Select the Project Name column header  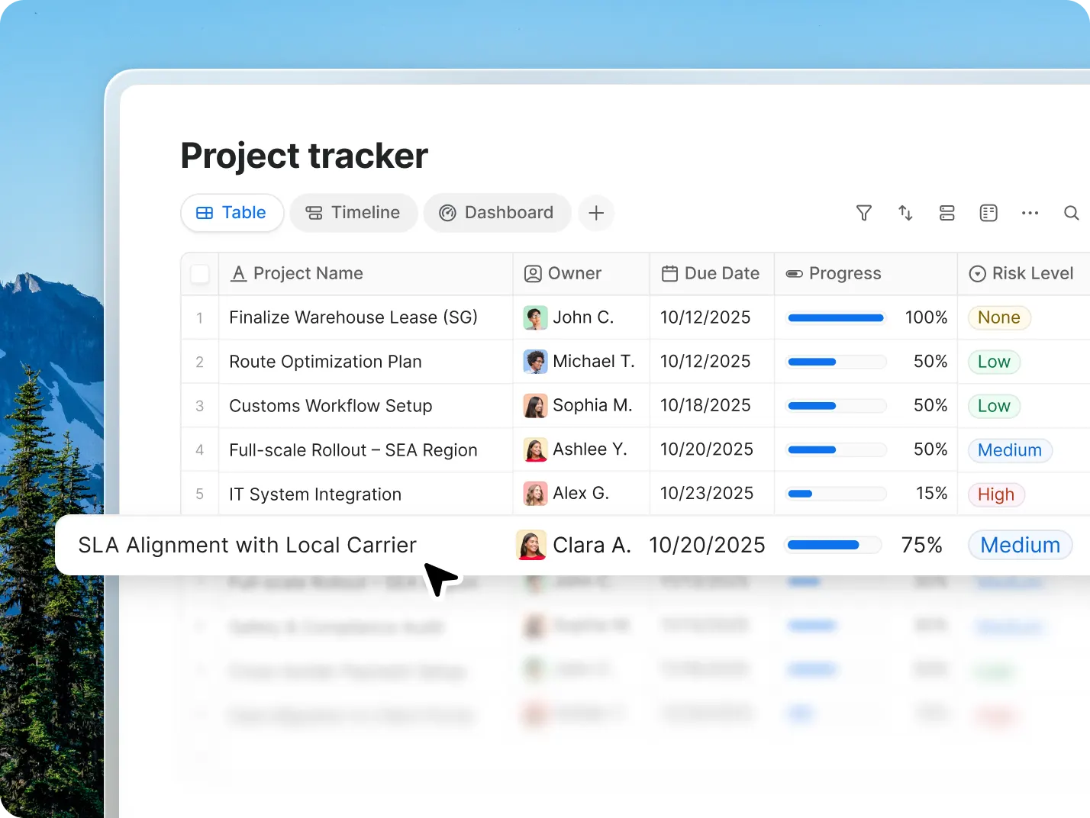tap(366, 274)
